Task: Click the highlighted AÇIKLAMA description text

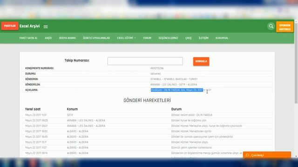Action: (177, 90)
